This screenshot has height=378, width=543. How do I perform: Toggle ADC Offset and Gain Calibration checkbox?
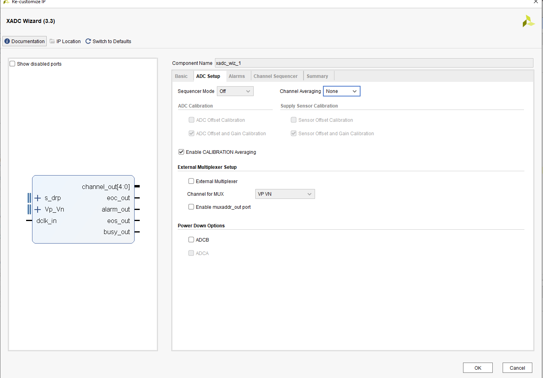192,133
